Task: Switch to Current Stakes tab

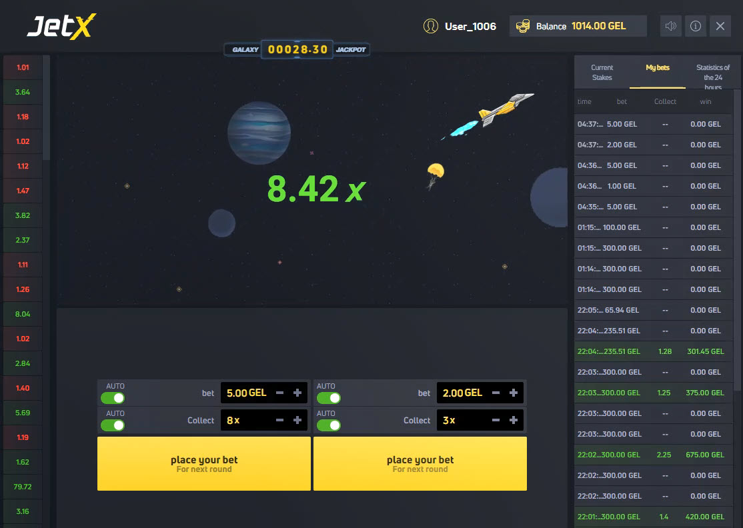Action: tap(602, 73)
